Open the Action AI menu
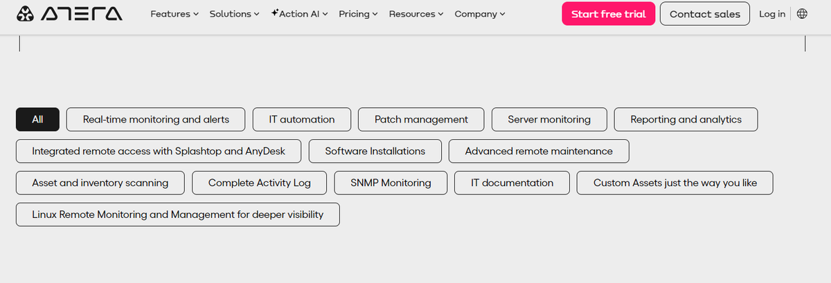831x283 pixels. pos(299,14)
